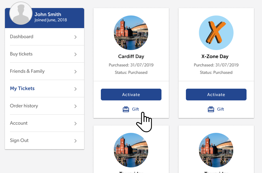Image resolution: width=262 pixels, height=173 pixels.
Task: Expand the Dashboard chevron arrow
Action: pyautogui.click(x=75, y=37)
